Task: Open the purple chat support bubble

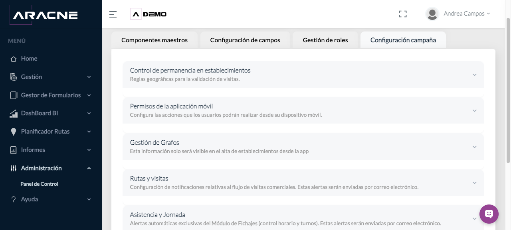Action: click(489, 214)
